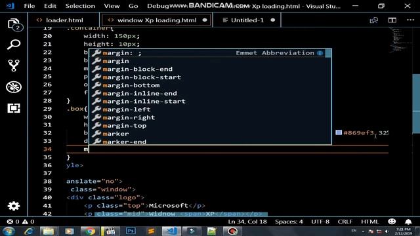Open the Bandicam recorder from taskbar
This screenshot has height=236, width=420.
click(x=232, y=231)
